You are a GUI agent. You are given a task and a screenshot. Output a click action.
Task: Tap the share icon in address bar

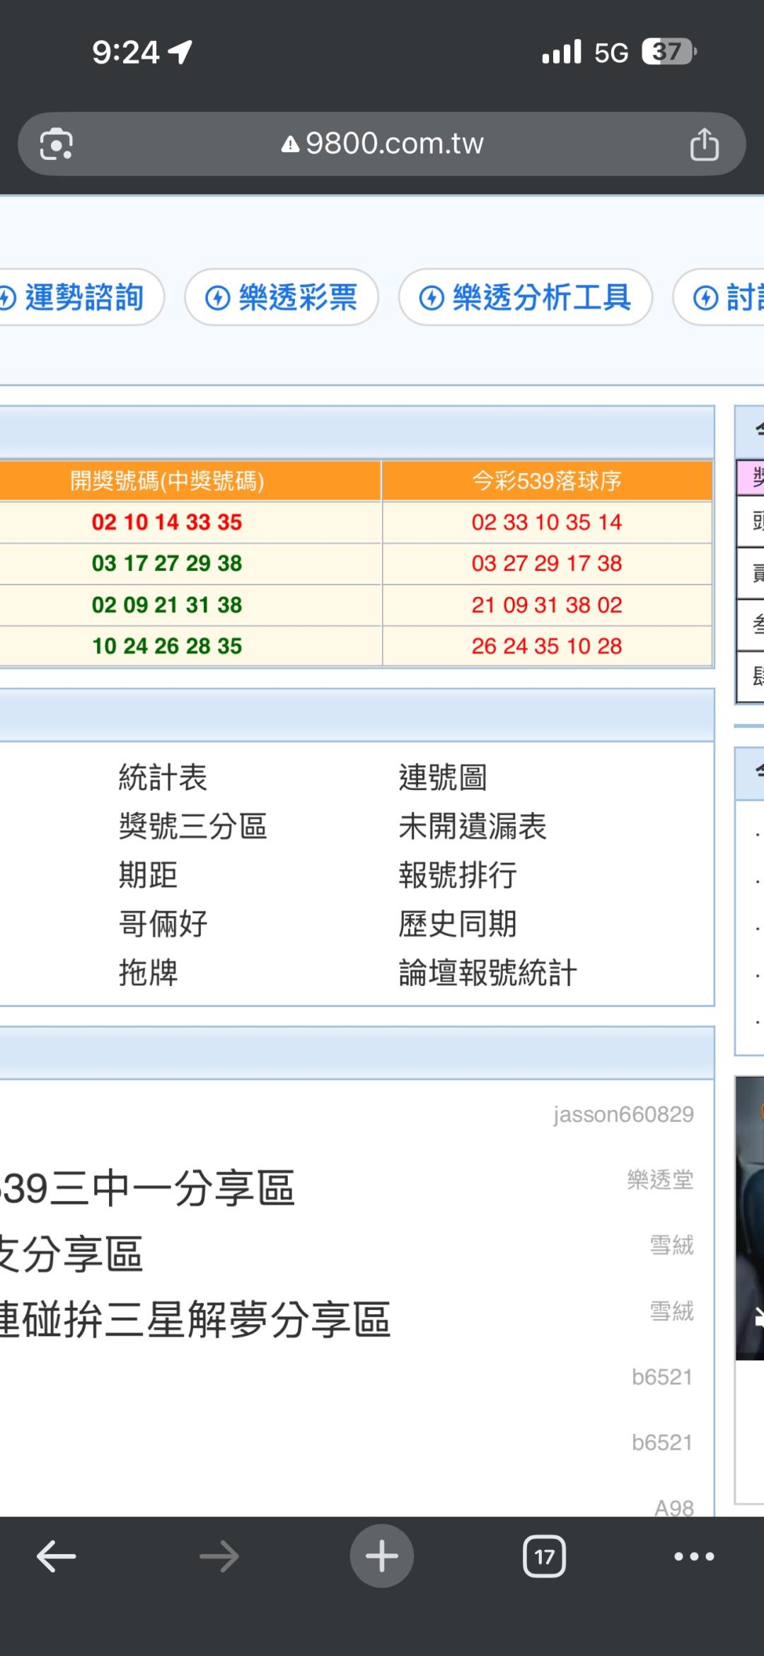click(704, 144)
